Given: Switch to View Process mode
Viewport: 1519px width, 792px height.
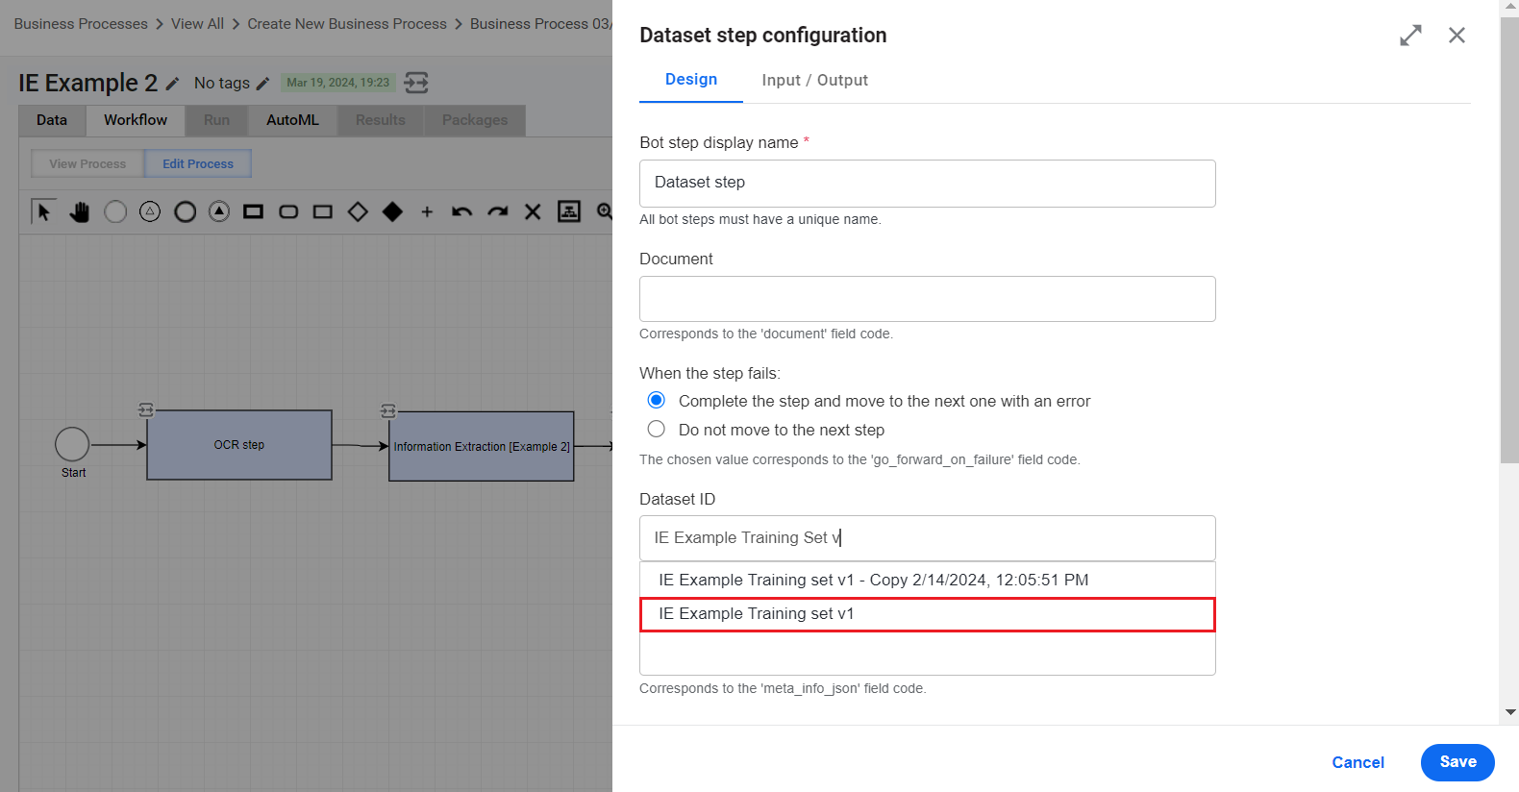Looking at the screenshot, I should pos(87,163).
